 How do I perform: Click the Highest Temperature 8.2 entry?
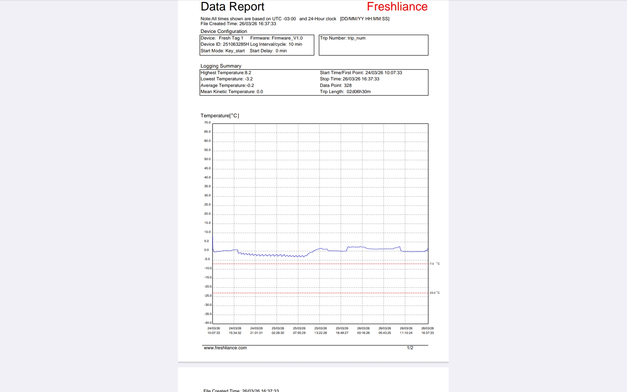pyautogui.click(x=226, y=73)
